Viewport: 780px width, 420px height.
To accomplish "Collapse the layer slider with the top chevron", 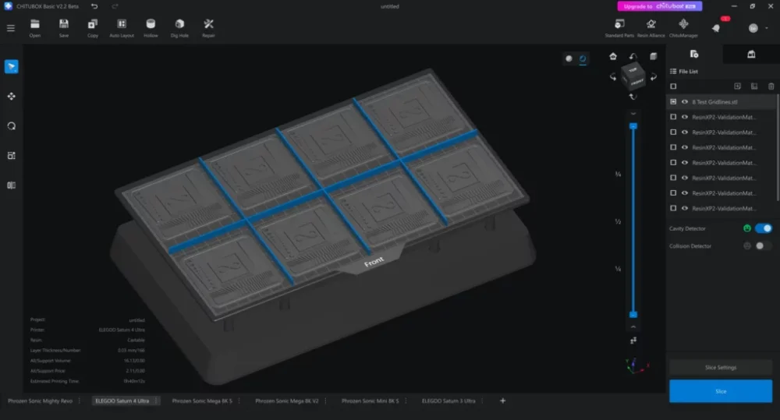I will tap(633, 114).
